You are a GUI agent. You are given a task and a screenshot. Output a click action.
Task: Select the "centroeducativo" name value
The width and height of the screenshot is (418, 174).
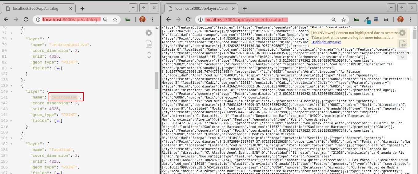click(x=70, y=45)
